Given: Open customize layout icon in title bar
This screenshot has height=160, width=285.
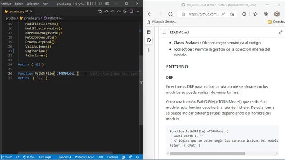Looking at the screenshot, I should [107, 4].
